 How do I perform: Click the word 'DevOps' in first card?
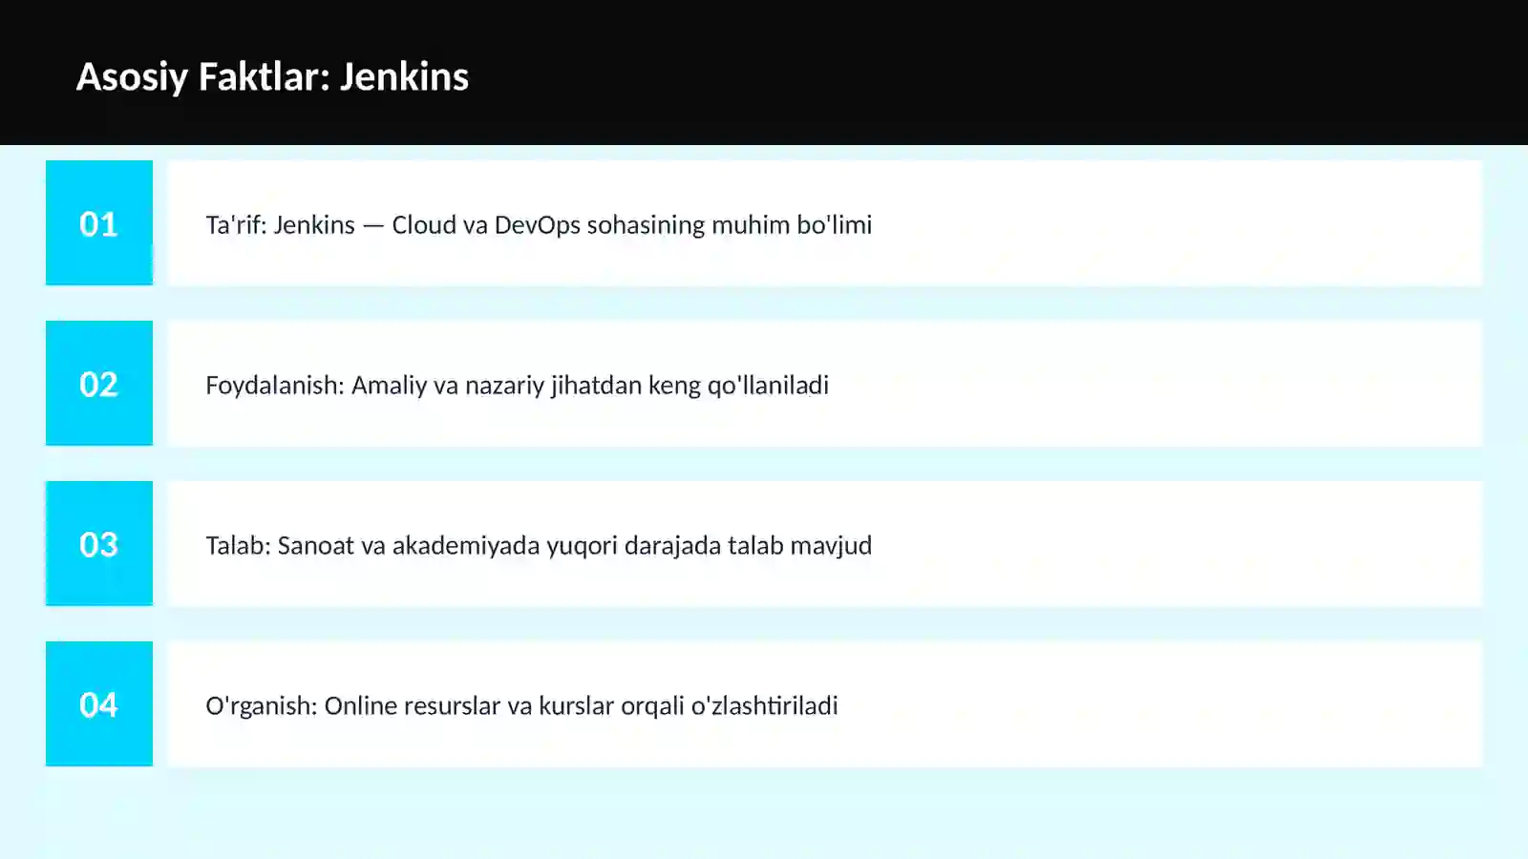click(537, 225)
